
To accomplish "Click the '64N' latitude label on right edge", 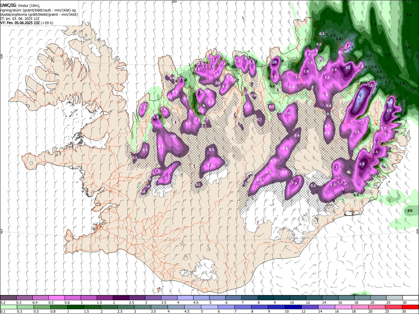I will pyautogui.click(x=417, y=231).
